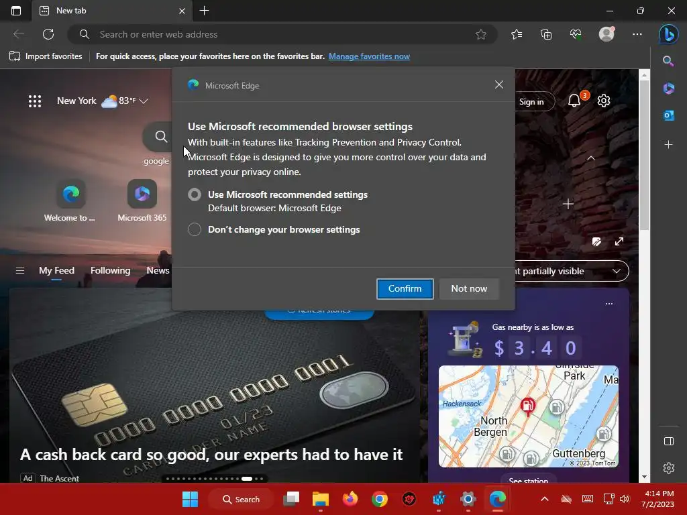Add this page to favorites star
This screenshot has height=515, width=687.
coord(480,34)
